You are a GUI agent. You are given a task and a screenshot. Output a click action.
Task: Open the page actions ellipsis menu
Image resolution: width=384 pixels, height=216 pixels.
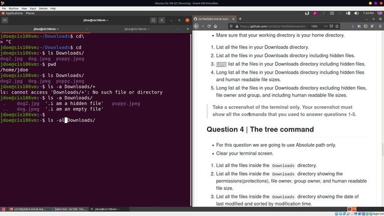coord(325,26)
